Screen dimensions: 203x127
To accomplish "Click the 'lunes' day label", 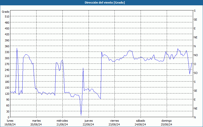I will (10, 121).
